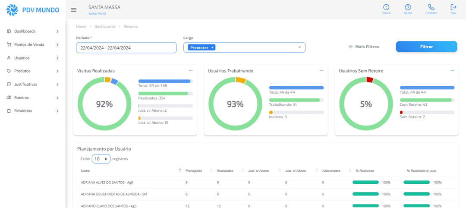
Task: Click the Justificativas chat icon
Action: [x=9, y=84]
